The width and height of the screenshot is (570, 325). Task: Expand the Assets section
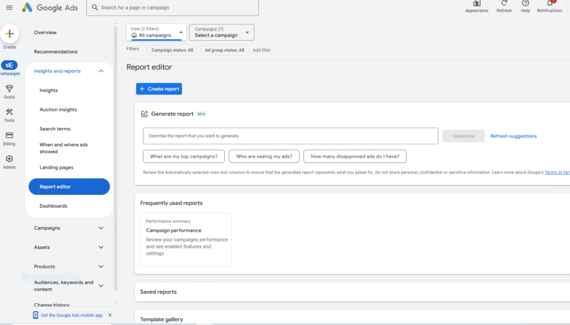coord(101,248)
